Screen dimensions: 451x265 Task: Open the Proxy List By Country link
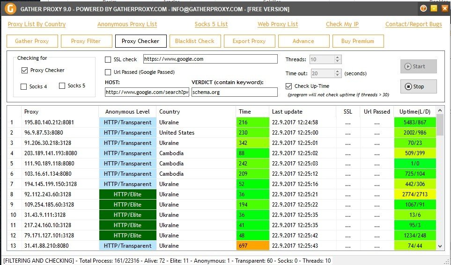[x=37, y=24]
